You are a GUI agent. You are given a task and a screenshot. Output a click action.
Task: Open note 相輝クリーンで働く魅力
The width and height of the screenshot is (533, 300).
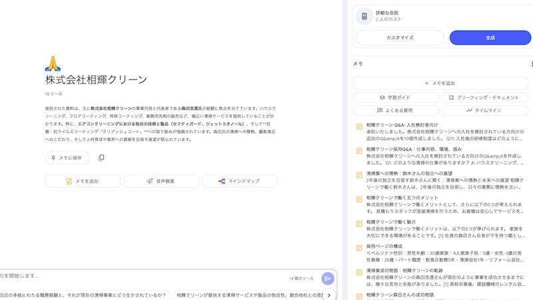tap(440, 229)
